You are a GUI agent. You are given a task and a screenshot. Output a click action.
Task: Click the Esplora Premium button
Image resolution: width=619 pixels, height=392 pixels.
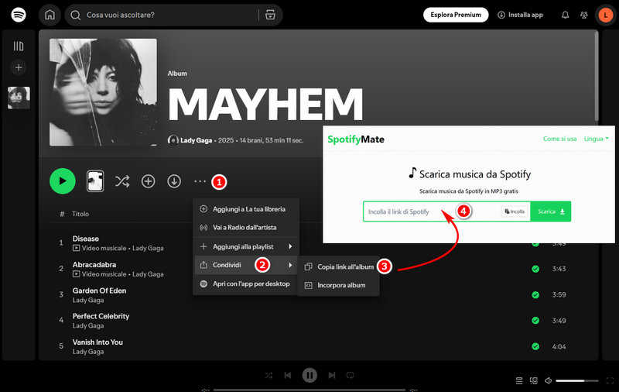coord(456,15)
